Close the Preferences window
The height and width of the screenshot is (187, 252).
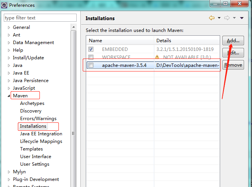click(239, 3)
